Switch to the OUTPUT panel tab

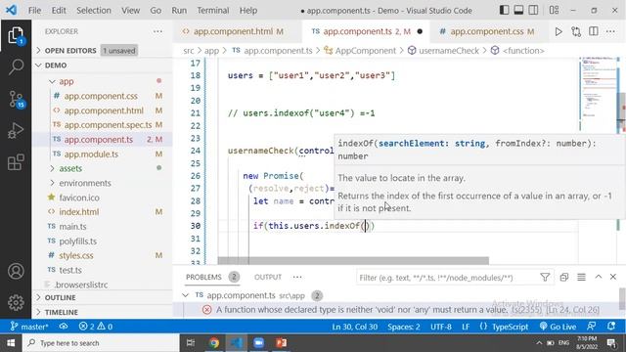(268, 277)
